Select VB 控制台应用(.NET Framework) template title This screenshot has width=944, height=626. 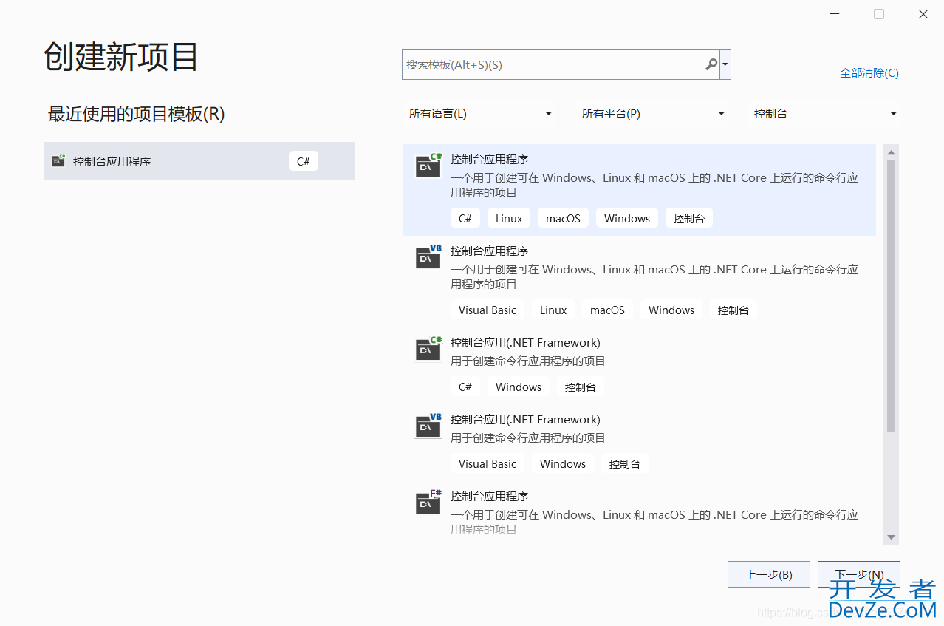(x=525, y=420)
